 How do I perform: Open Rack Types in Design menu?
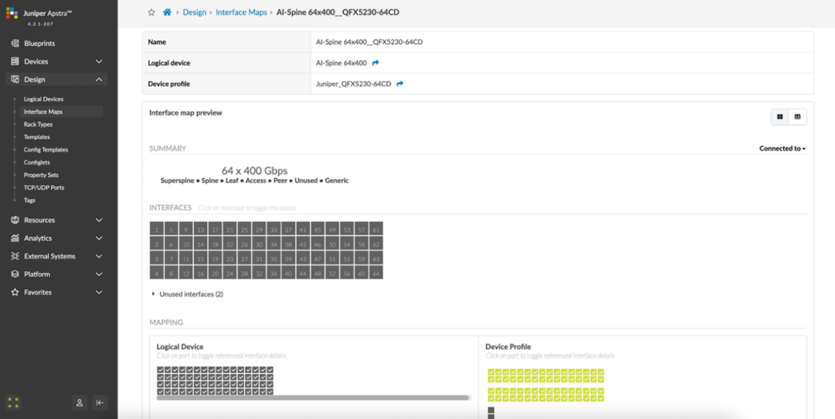[38, 125]
